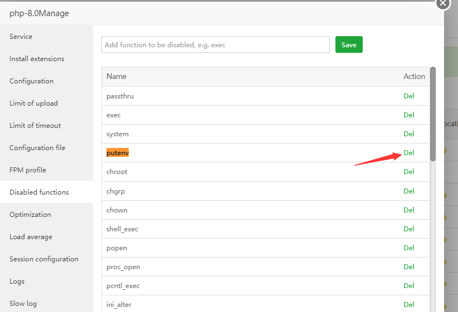The height and width of the screenshot is (312, 458).
Task: Open Configuration file section
Action: [x=37, y=148]
